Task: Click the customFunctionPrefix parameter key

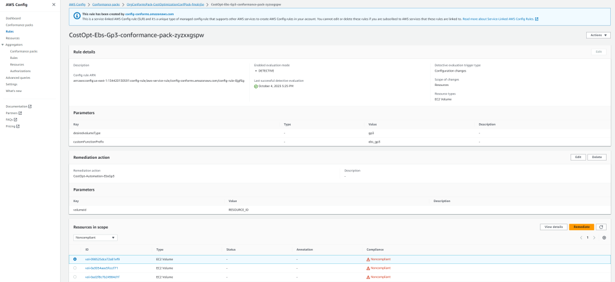Action: 88,141
